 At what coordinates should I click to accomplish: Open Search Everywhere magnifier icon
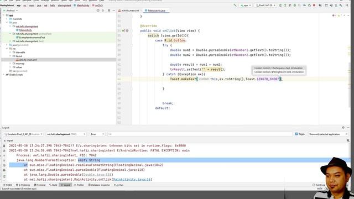[x=347, y=5]
